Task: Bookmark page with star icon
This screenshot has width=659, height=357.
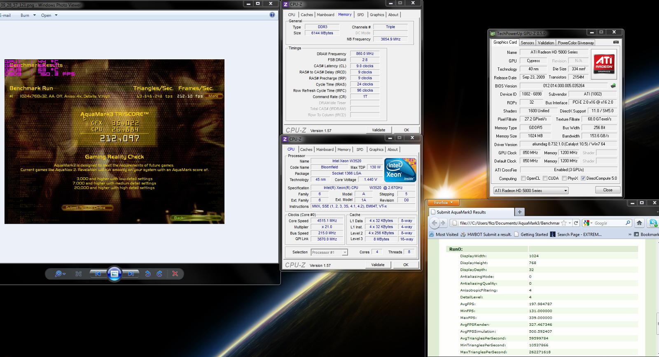Action: click(x=564, y=223)
